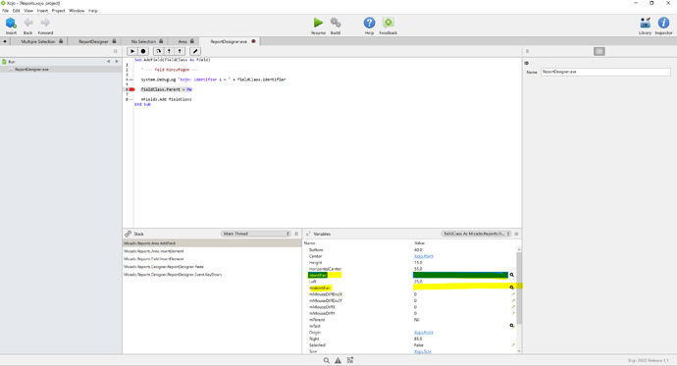
Task: Open Xojo.Size link in Size row
Action: (423, 351)
